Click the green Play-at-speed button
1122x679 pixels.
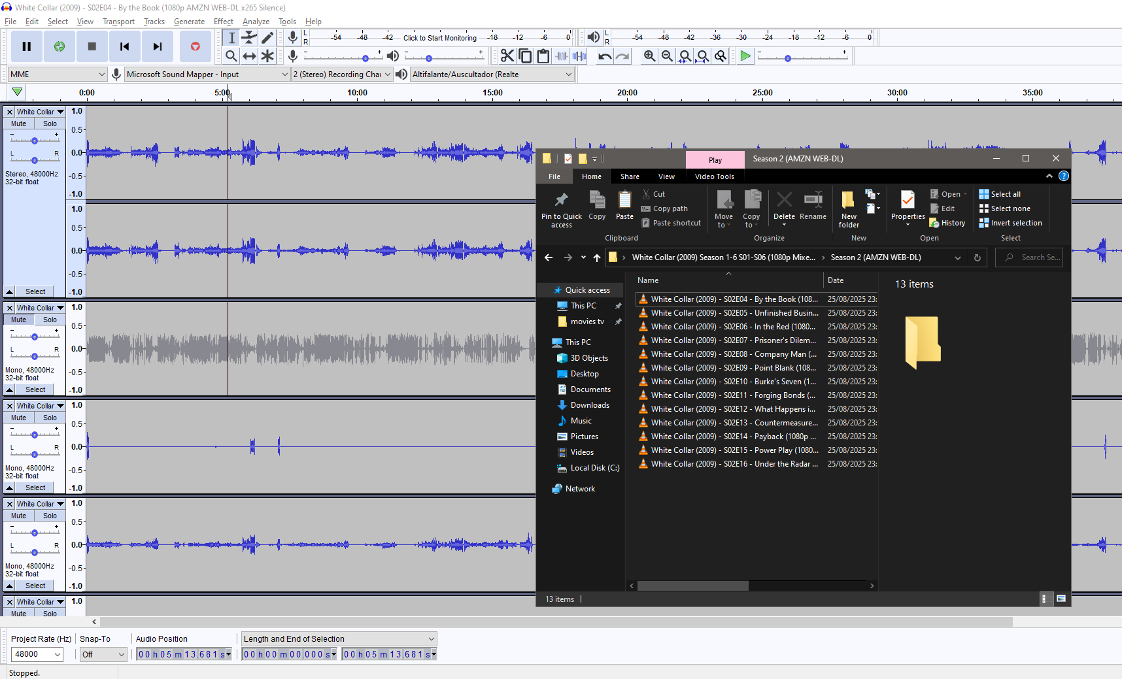click(745, 56)
